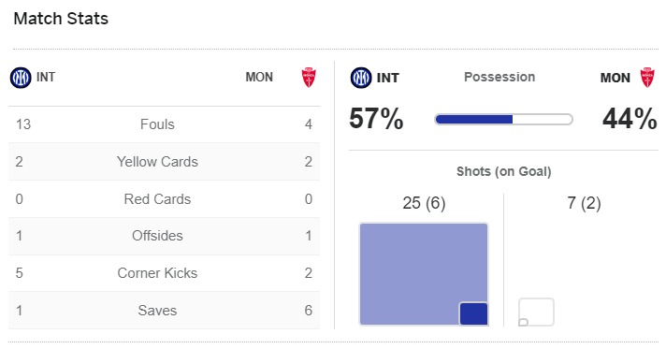Click the possession progress bar
Screen dimensions: 666x349
504,120
